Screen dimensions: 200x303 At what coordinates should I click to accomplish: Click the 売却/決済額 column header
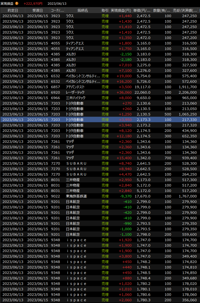tap(185, 10)
